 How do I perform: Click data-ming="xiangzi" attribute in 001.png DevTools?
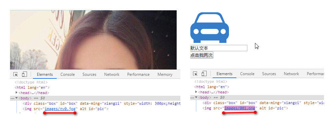[x=280, y=103]
